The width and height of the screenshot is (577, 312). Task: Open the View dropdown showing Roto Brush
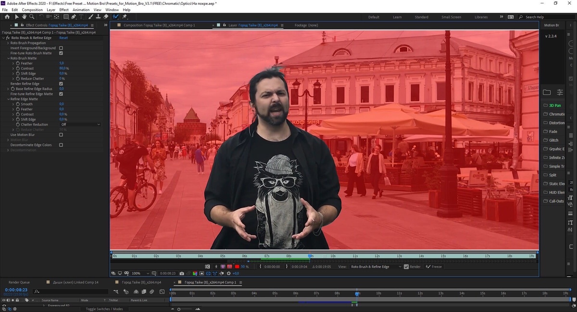[376, 266]
